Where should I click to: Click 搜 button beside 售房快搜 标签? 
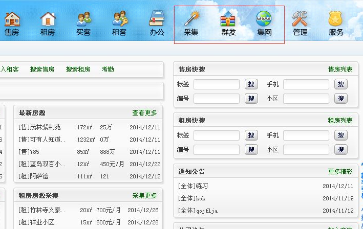(x=251, y=84)
